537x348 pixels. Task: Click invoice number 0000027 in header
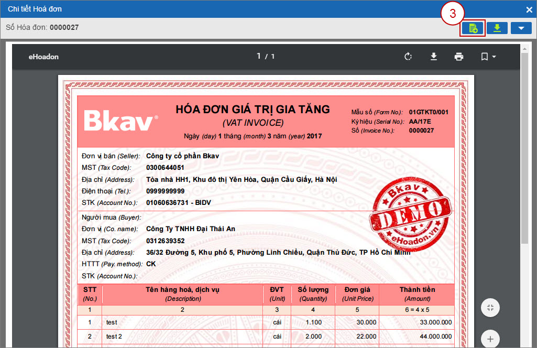coord(64,27)
